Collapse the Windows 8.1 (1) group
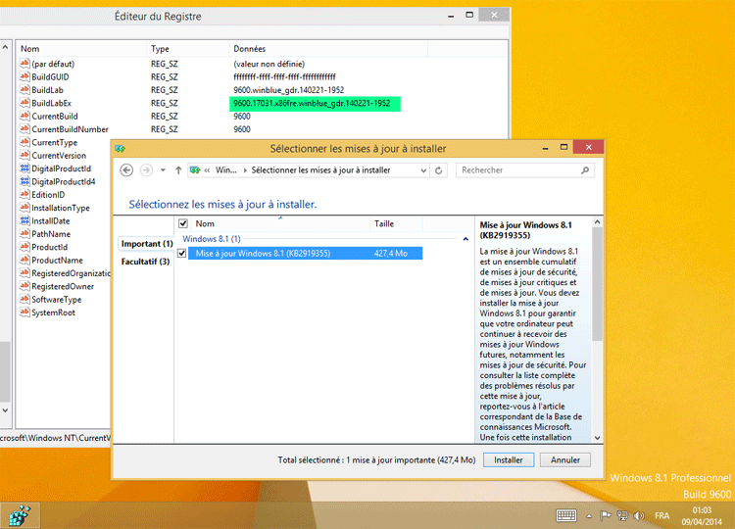Screen dimensions: 735x529 (465, 239)
